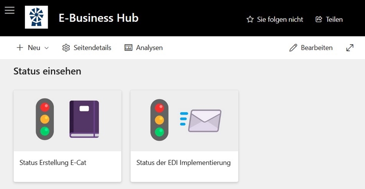Screen dimensions: 365x189
Task: Select Sie folgen nicht text
Action: [280, 20]
